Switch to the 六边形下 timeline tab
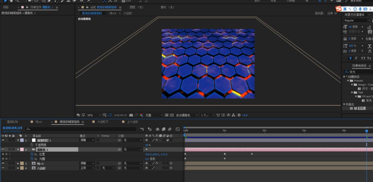The width and height of the screenshot is (373, 182). click(103, 122)
